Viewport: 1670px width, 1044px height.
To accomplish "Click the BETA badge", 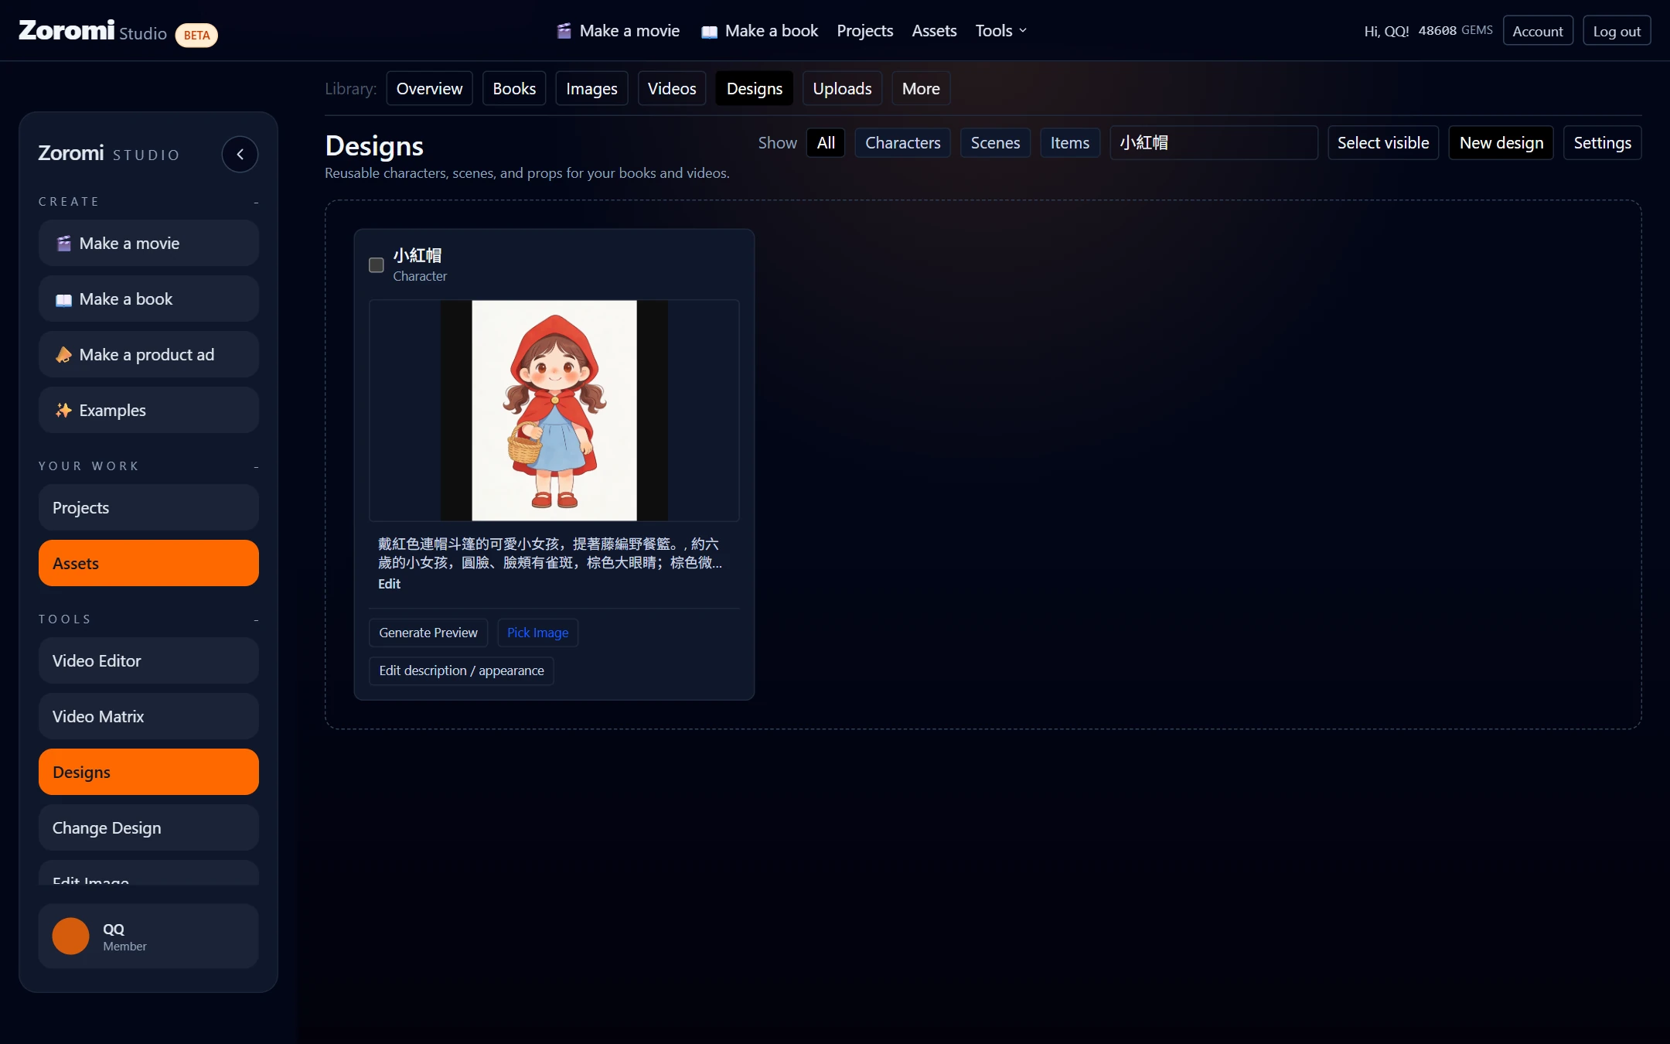I will (x=196, y=35).
